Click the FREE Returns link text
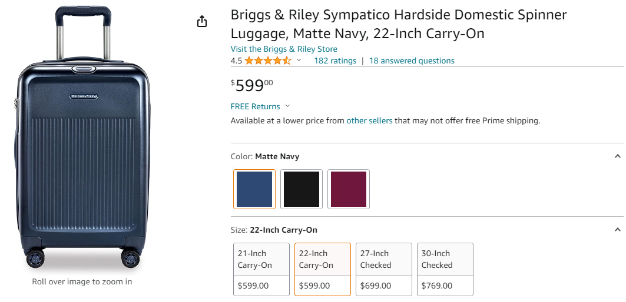The height and width of the screenshot is (302, 626). (255, 106)
